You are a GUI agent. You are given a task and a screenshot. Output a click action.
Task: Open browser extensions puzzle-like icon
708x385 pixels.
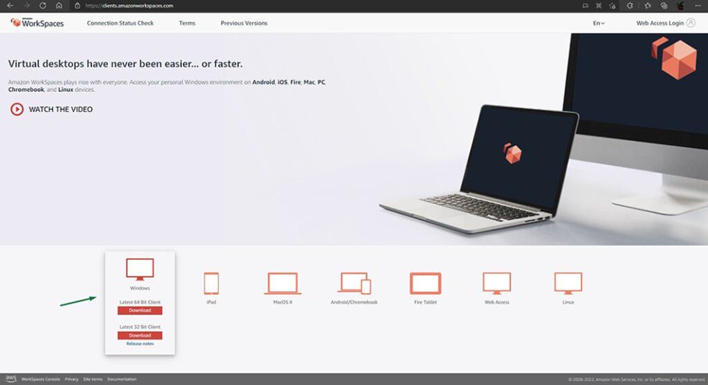pyautogui.click(x=629, y=6)
